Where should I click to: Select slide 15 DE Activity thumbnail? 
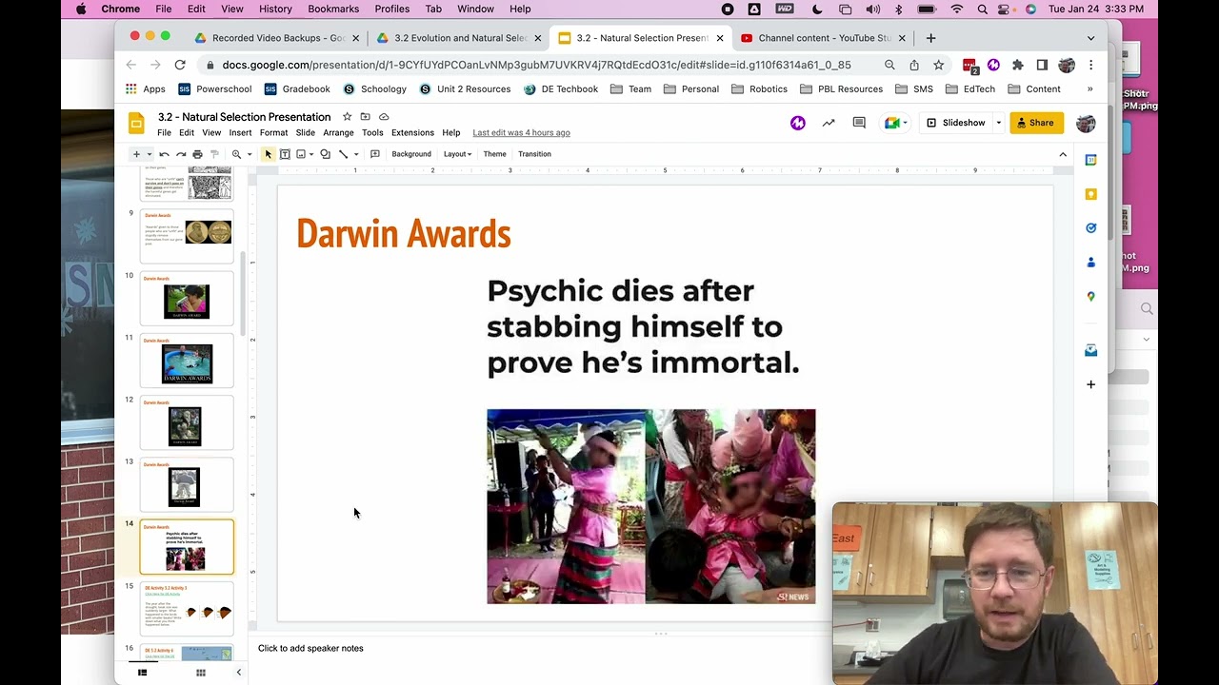click(x=187, y=610)
